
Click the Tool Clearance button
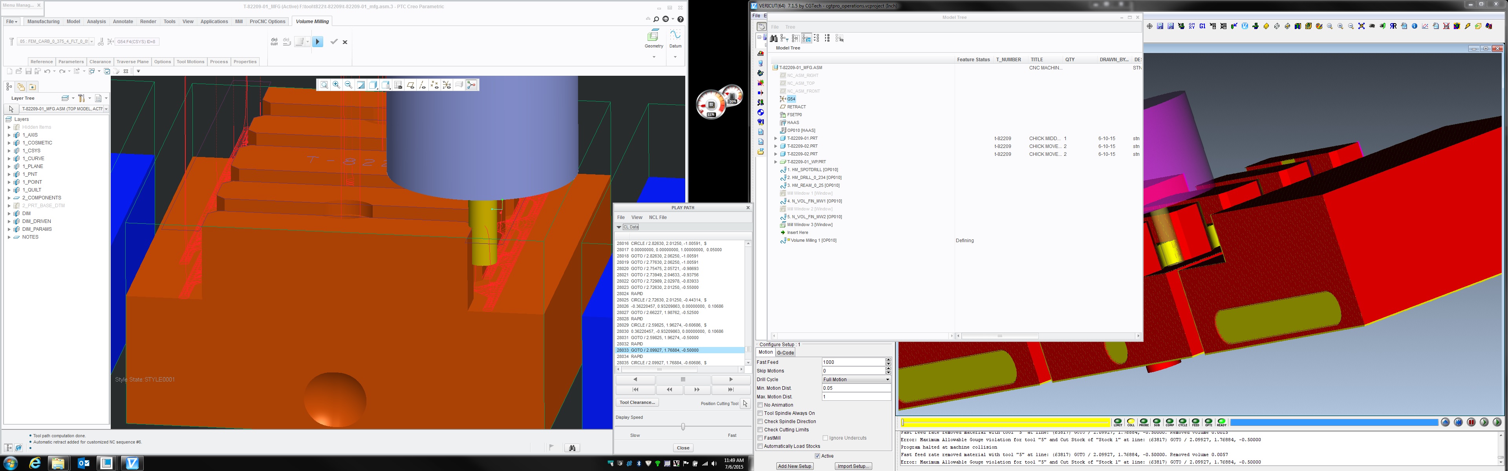pos(637,403)
